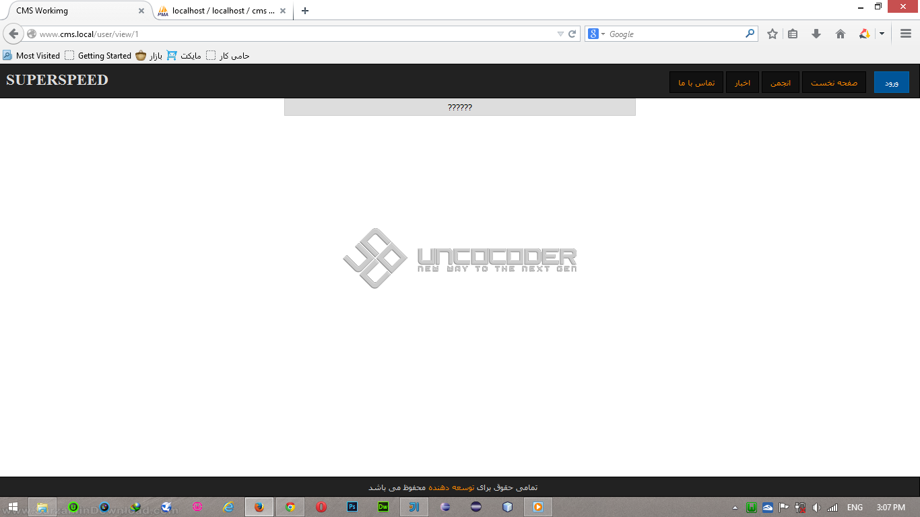Open the مایکت bookmark

coord(184,56)
